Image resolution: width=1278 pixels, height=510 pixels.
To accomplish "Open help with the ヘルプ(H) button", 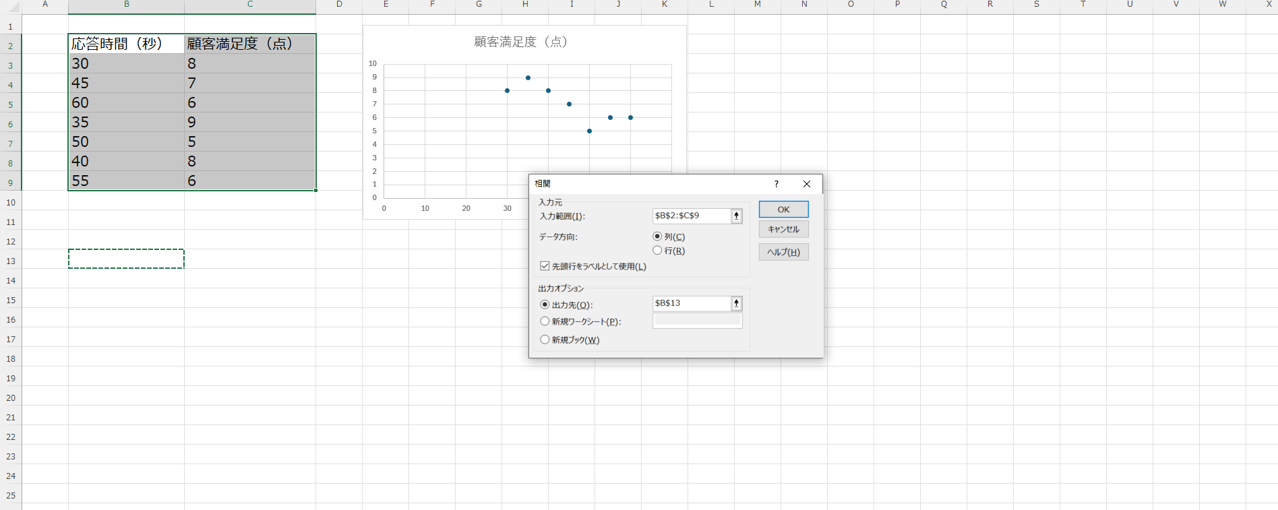I will pyautogui.click(x=783, y=252).
